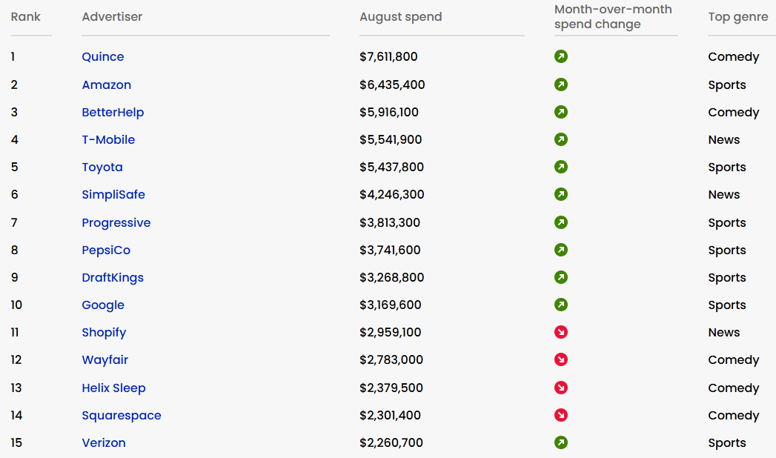This screenshot has height=458, width=776.
Task: Open the Amazon advertiser link
Action: click(107, 84)
